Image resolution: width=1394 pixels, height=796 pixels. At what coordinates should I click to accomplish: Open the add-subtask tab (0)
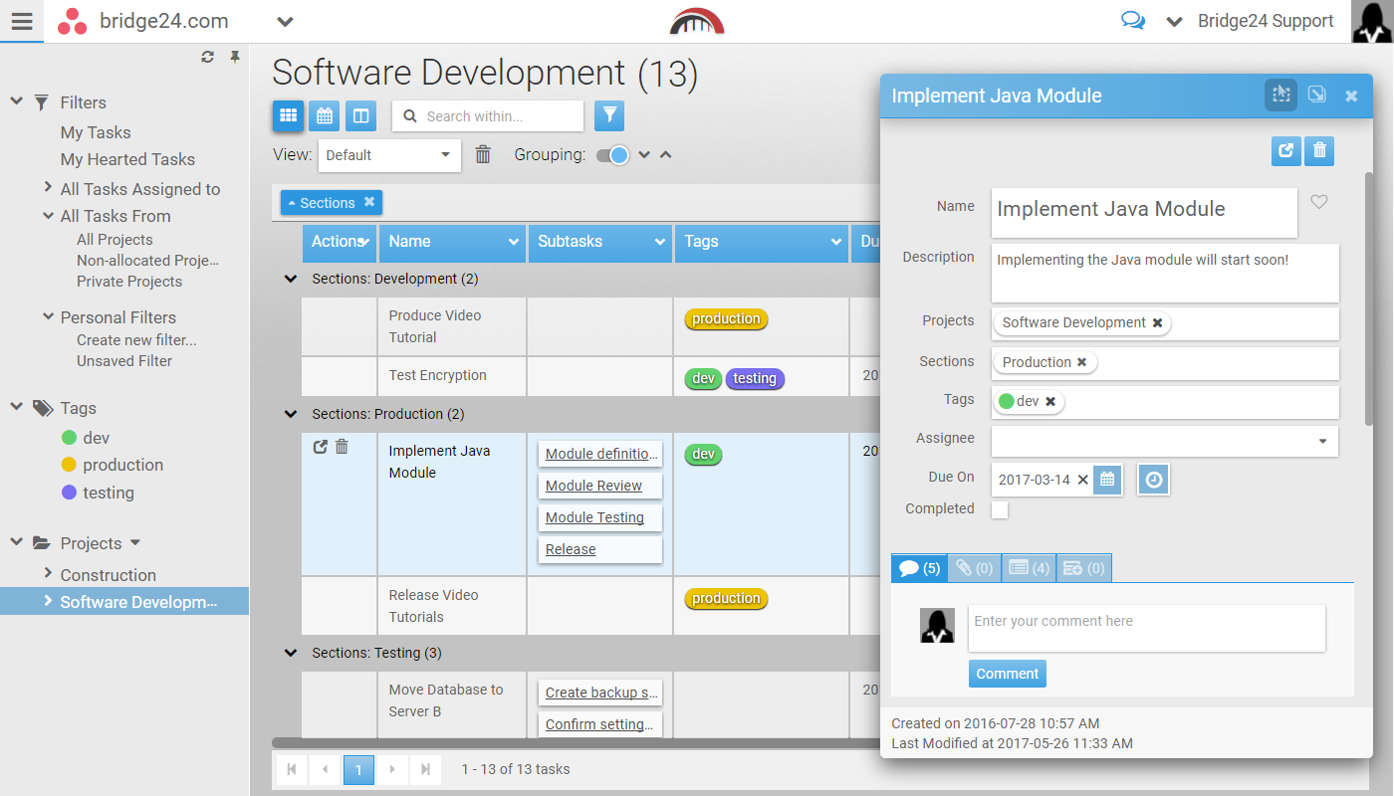point(1083,568)
